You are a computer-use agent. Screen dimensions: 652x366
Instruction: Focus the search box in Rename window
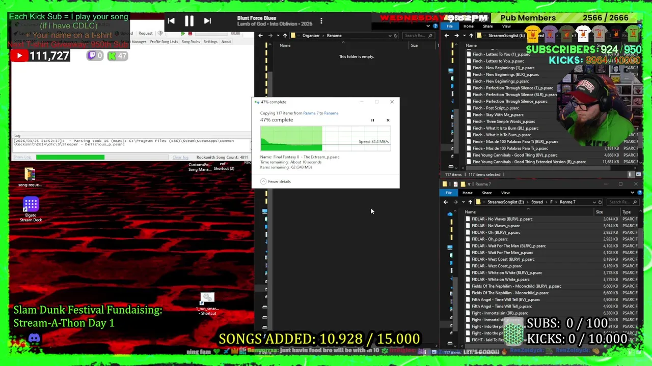[419, 36]
